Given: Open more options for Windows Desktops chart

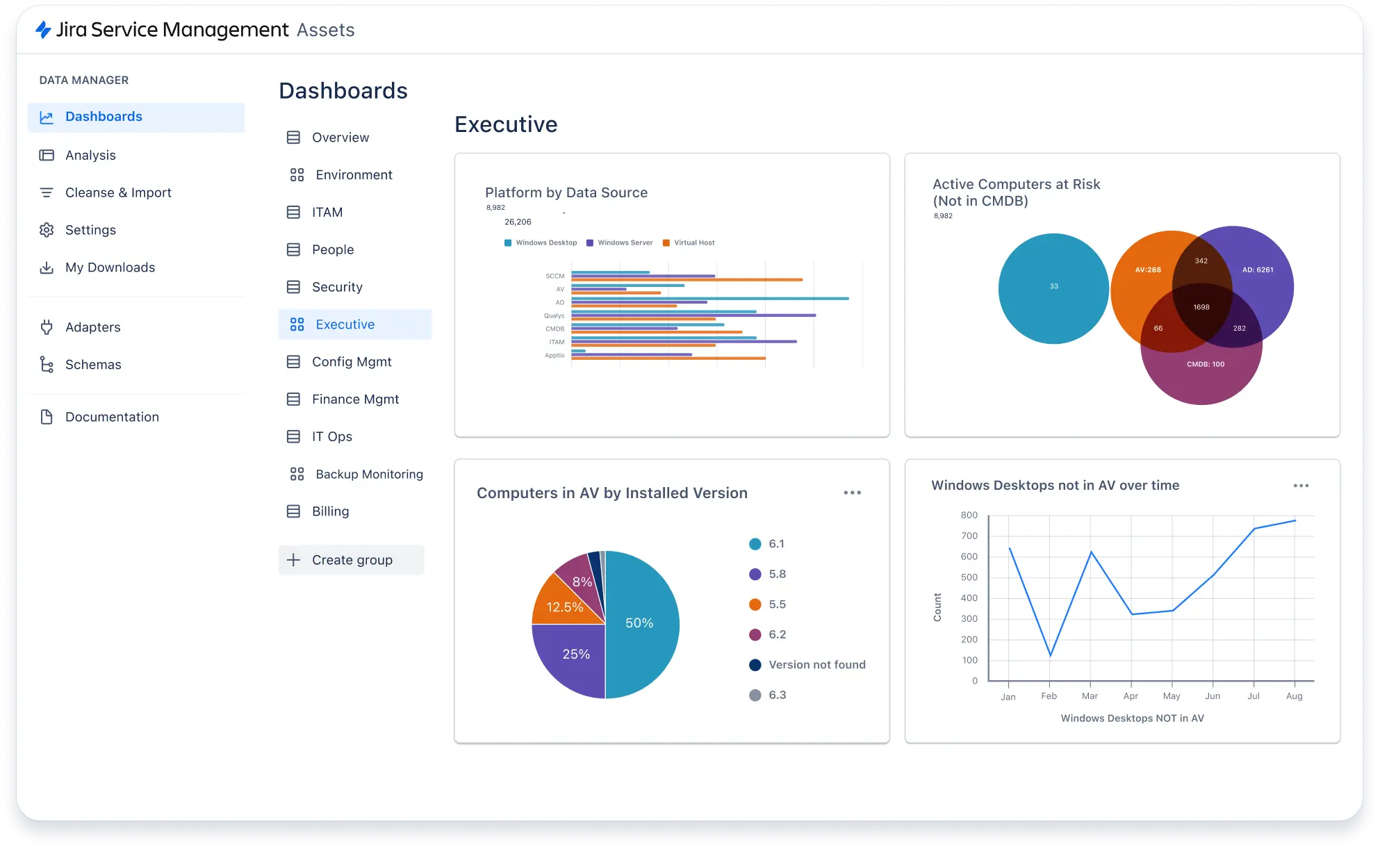Looking at the screenshot, I should coord(1301,486).
